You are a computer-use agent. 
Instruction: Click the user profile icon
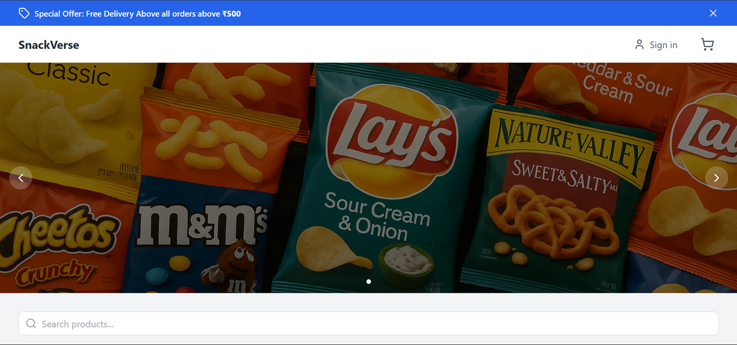(x=639, y=44)
